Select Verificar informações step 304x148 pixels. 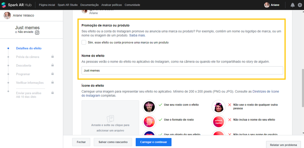click(x=30, y=82)
